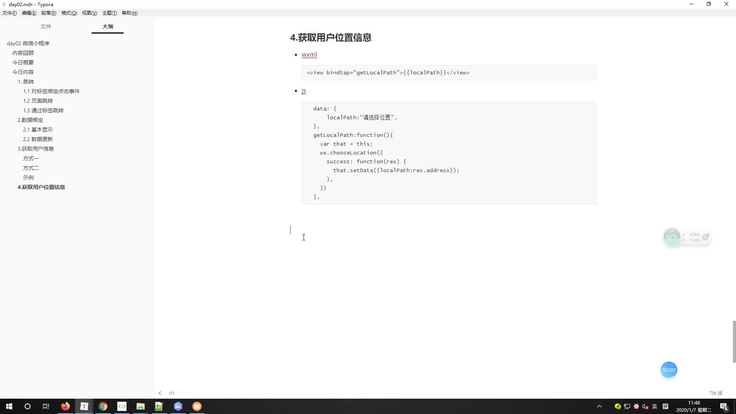Open the purple cloud app on taskbar
Viewport: 736px width, 414px height.
pos(178,406)
